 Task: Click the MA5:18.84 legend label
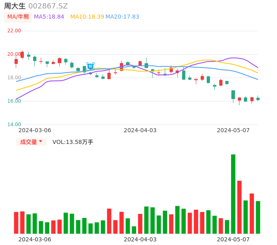point(49,17)
